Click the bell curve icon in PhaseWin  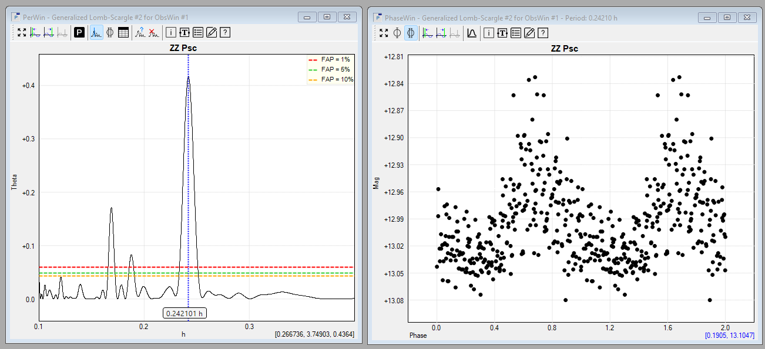click(471, 33)
